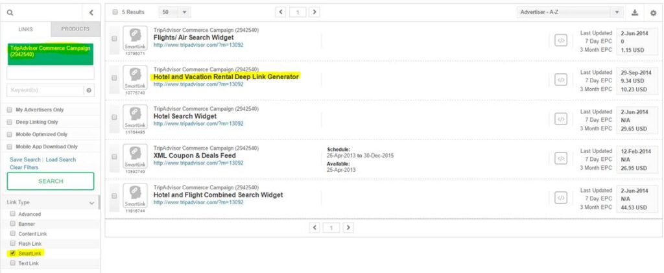
Task: Open the results-per-page 50 dropdown
Action: (174, 12)
